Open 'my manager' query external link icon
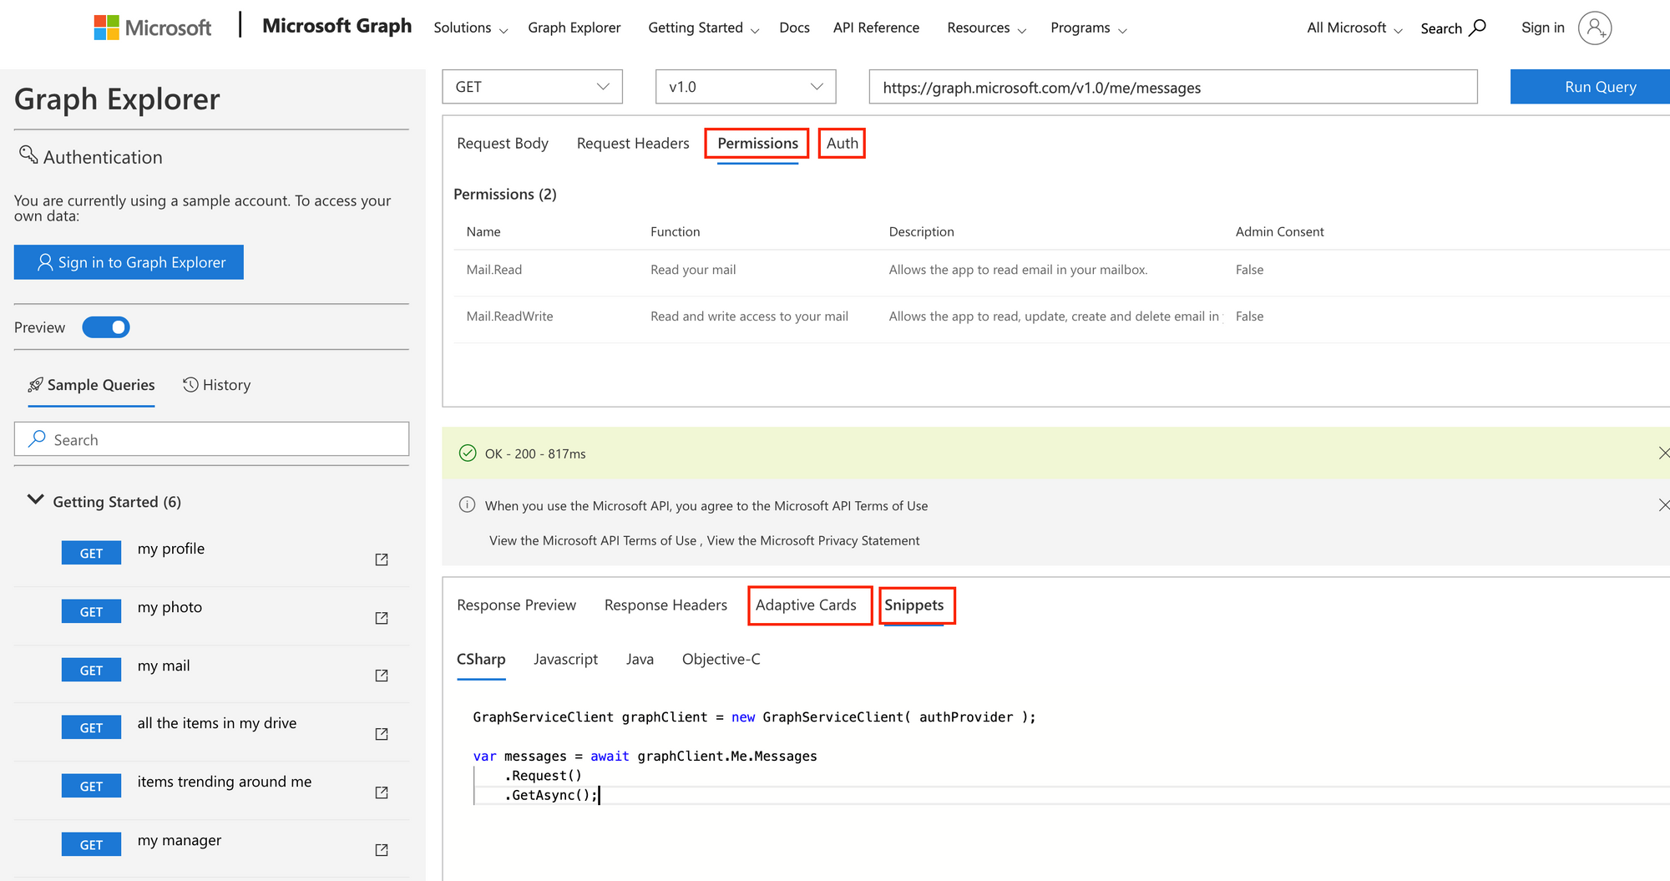The image size is (1670, 881). pyautogui.click(x=382, y=850)
